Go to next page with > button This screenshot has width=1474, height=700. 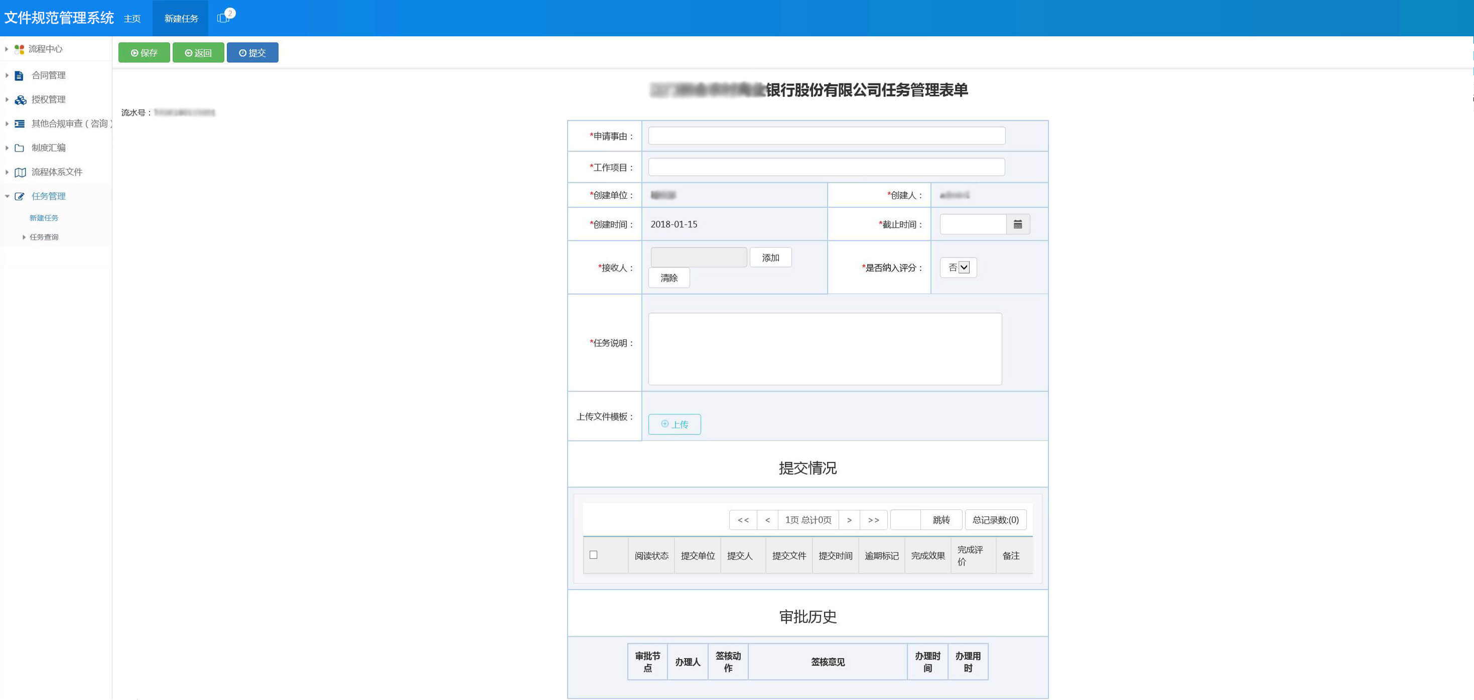[849, 520]
